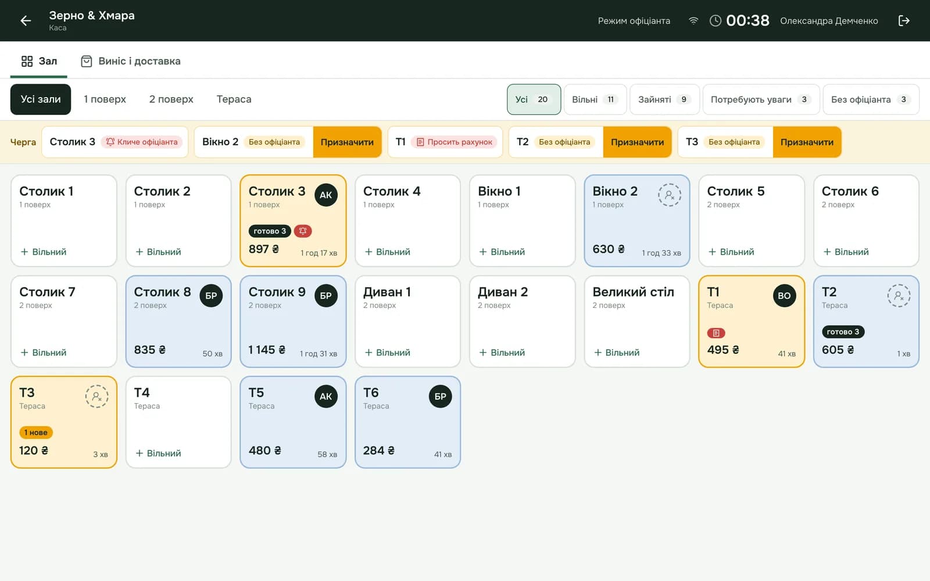Image resolution: width=930 pixels, height=581 pixels.
Task: Click unassigned waiter icon on Вікно 2 card
Action: click(x=670, y=195)
